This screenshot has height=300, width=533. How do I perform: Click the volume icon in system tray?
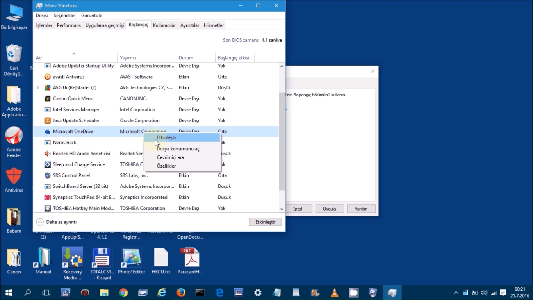pyautogui.click(x=484, y=293)
